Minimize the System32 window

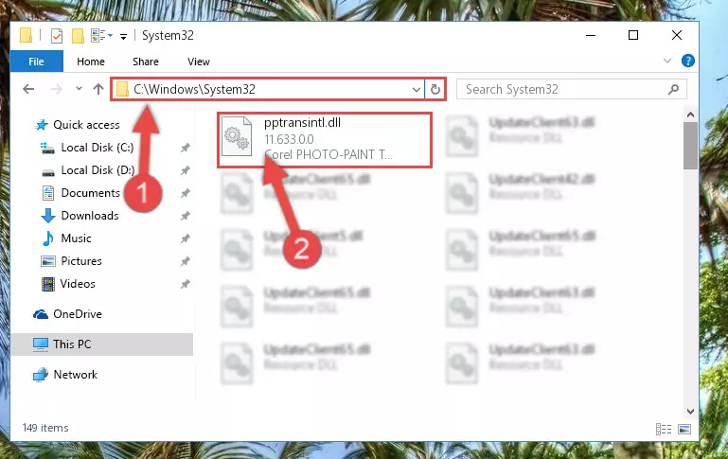coord(591,35)
